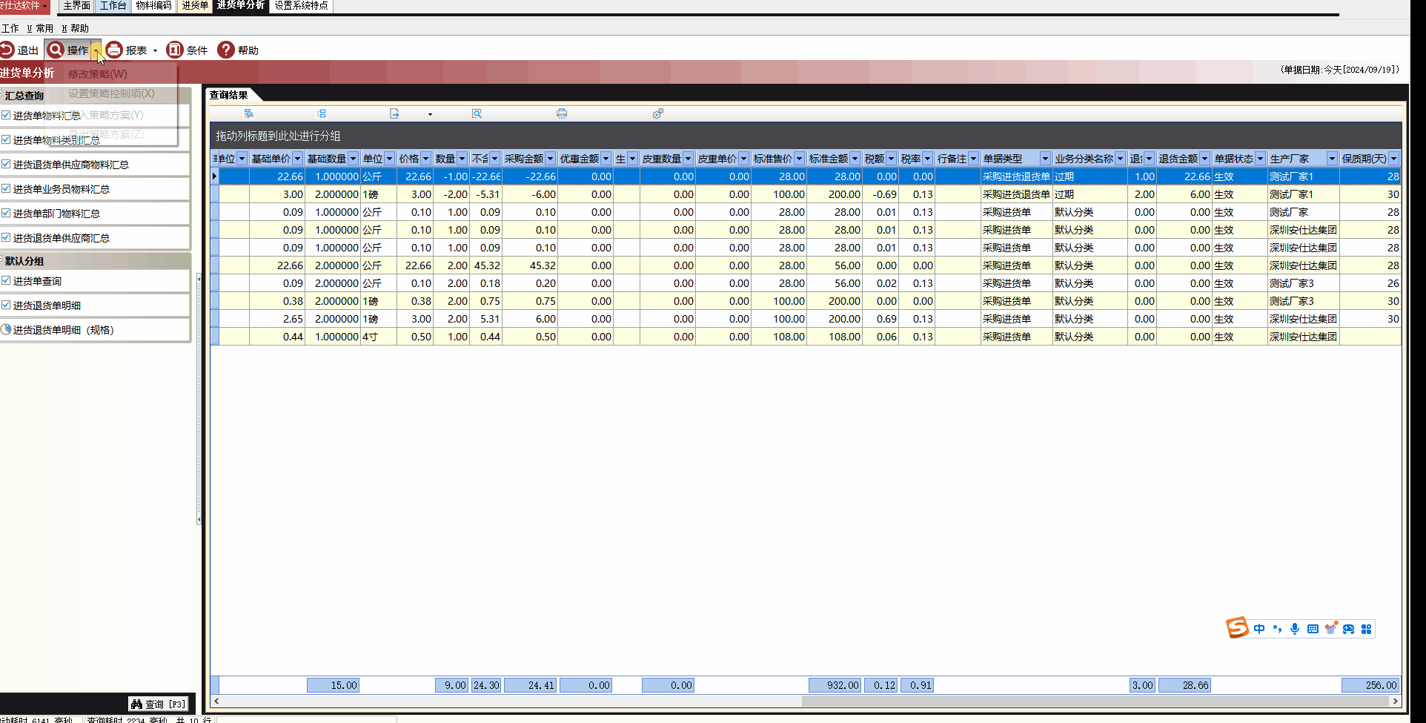
Task: Open the 常用 menu
Action: 40,28
